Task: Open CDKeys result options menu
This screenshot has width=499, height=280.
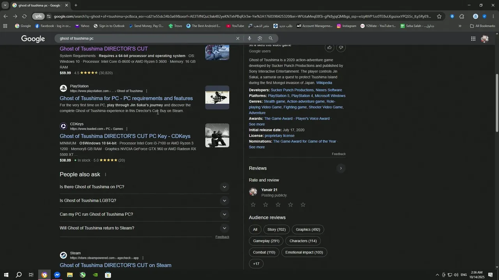Action: pos(127,129)
